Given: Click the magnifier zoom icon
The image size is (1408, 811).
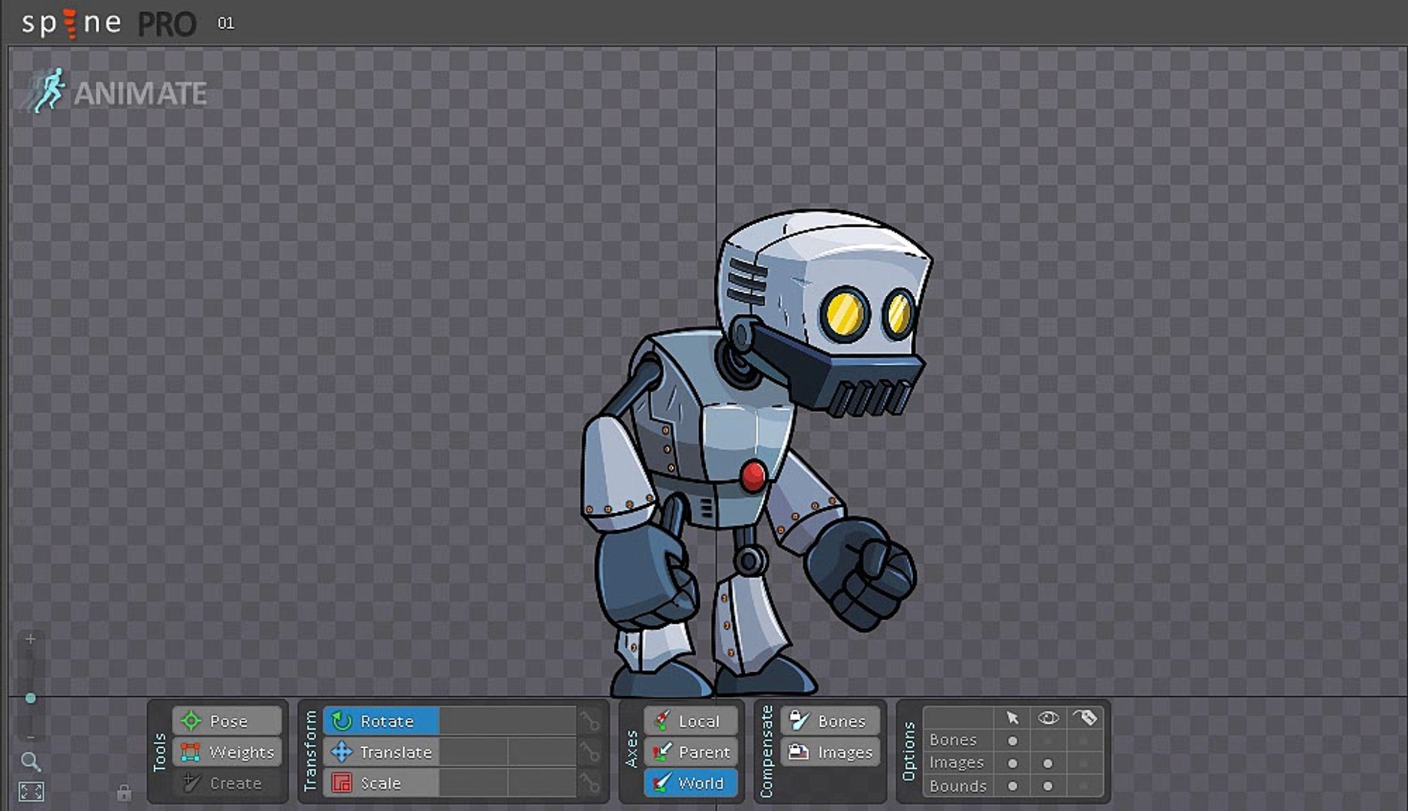Looking at the screenshot, I should (31, 762).
